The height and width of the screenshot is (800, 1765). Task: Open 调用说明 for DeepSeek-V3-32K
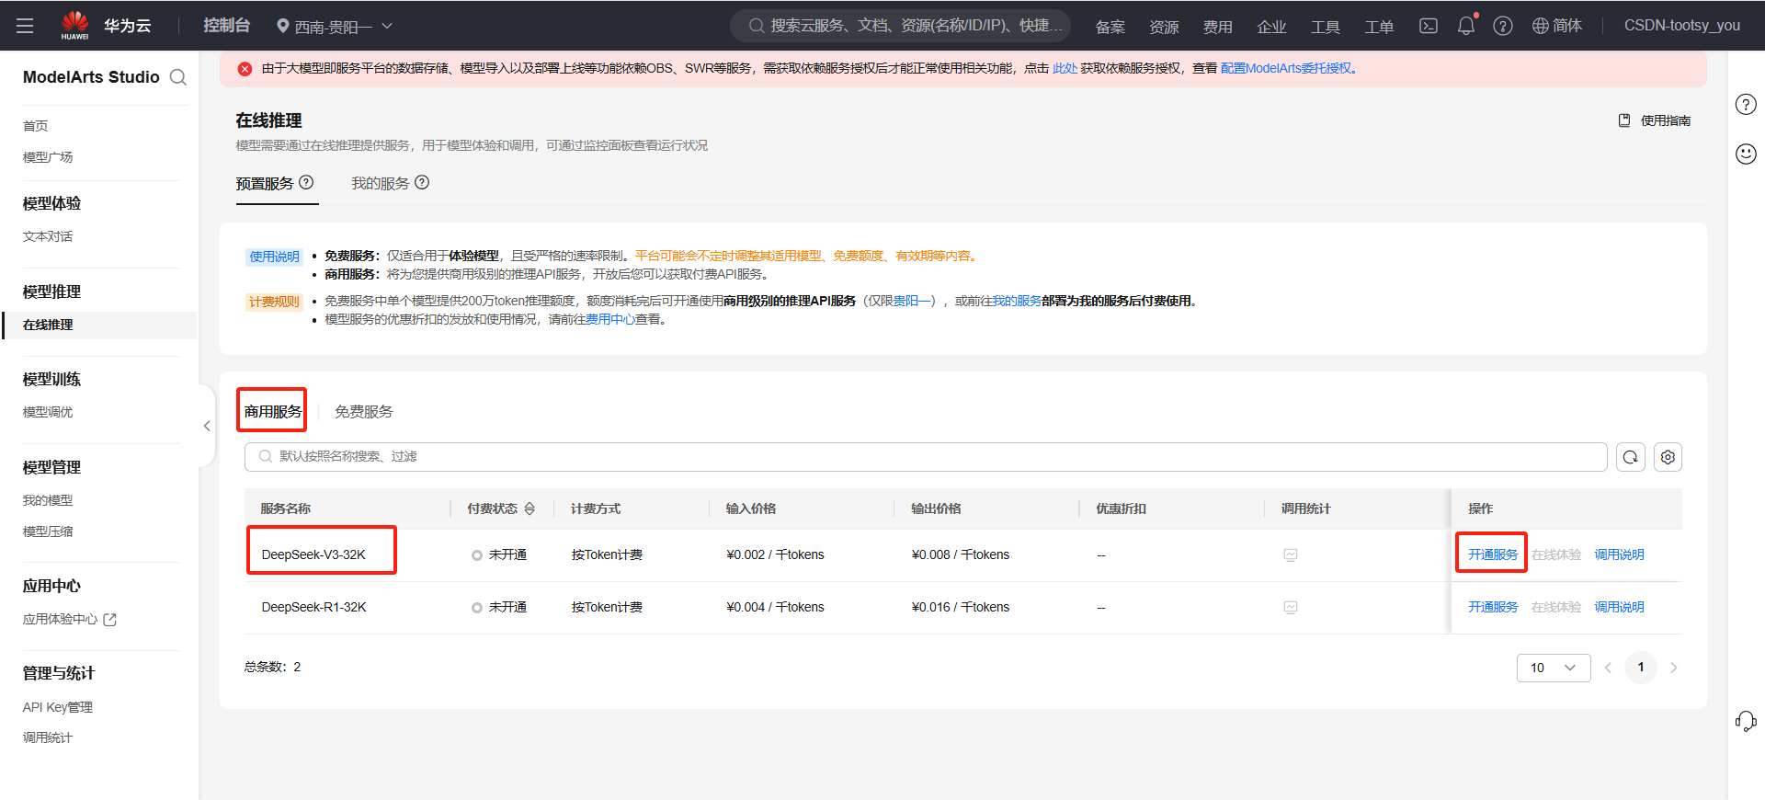(x=1619, y=554)
